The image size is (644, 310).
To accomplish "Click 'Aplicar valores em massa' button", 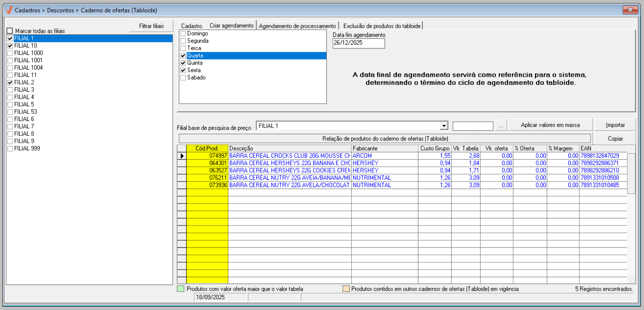I will click(x=550, y=125).
